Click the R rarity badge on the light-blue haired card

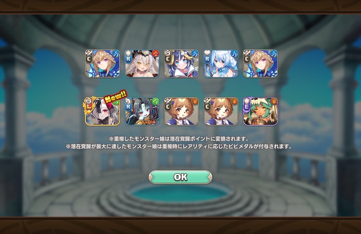point(207,59)
